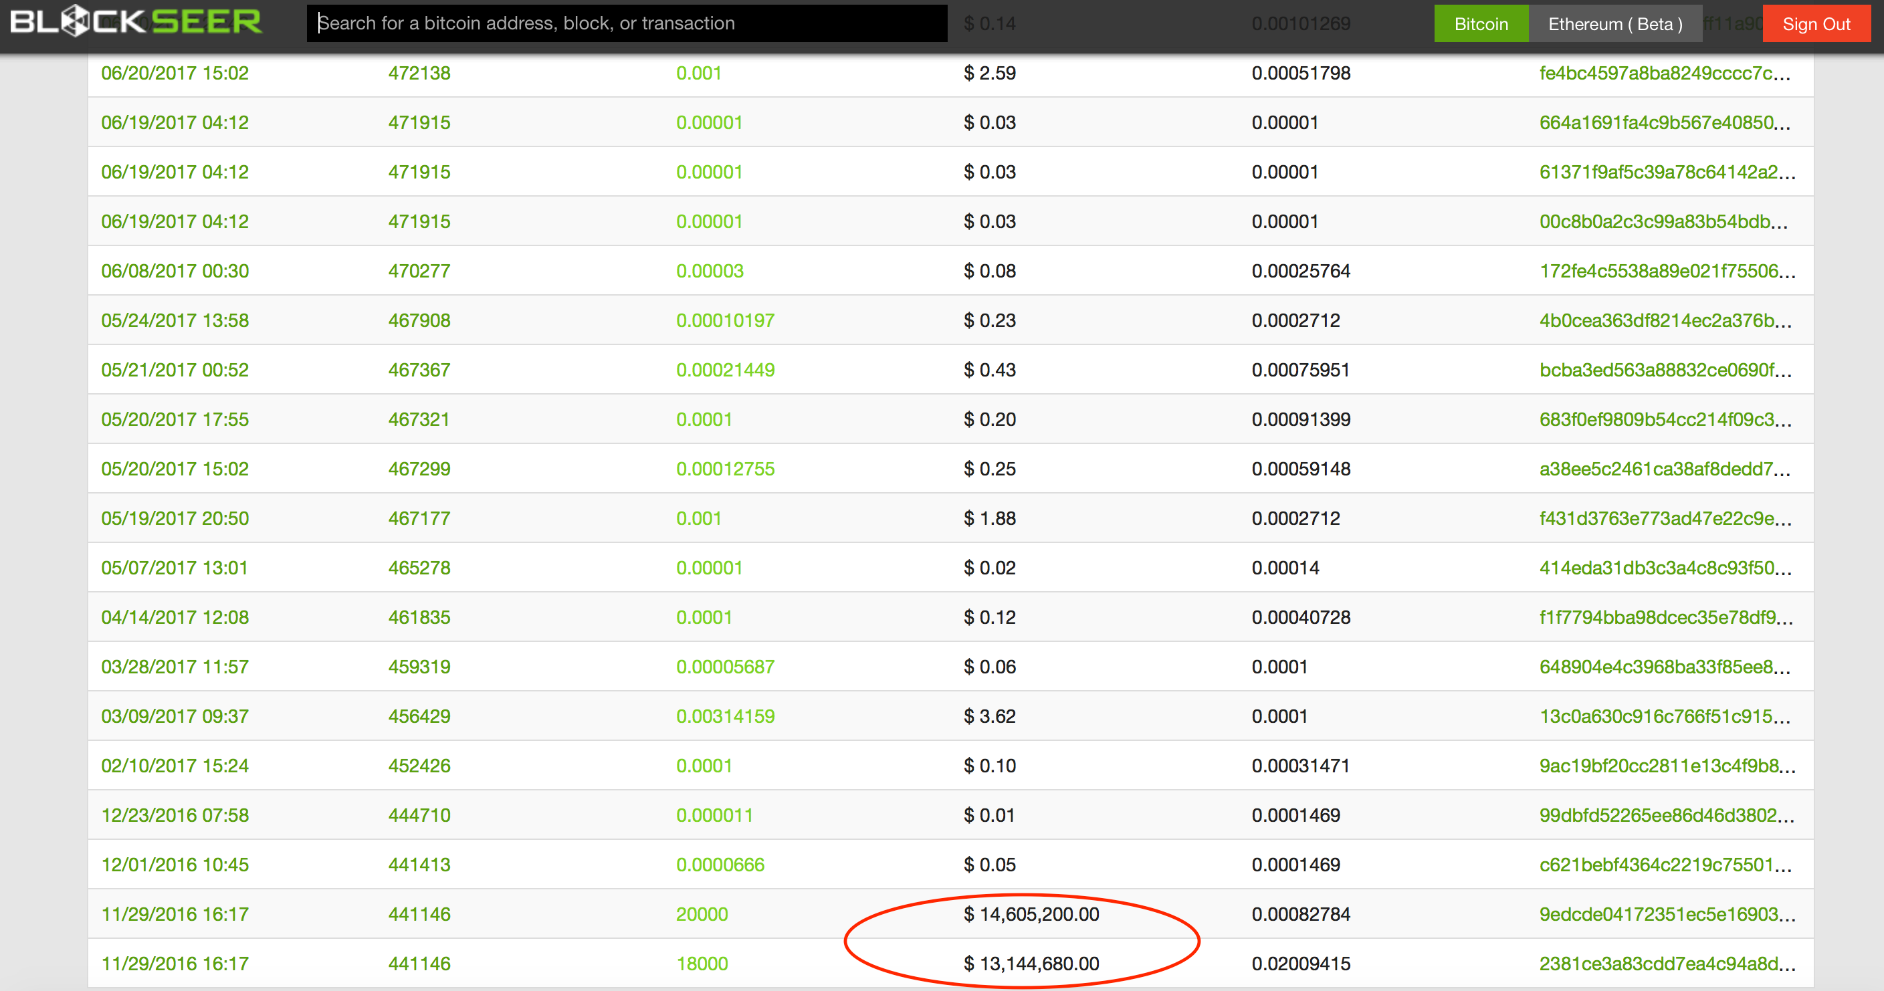The height and width of the screenshot is (991, 1884).
Task: Click amount 20000
Action: 702,914
